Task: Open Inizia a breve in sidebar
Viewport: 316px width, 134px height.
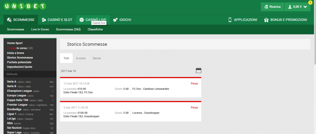Action: 15,53
